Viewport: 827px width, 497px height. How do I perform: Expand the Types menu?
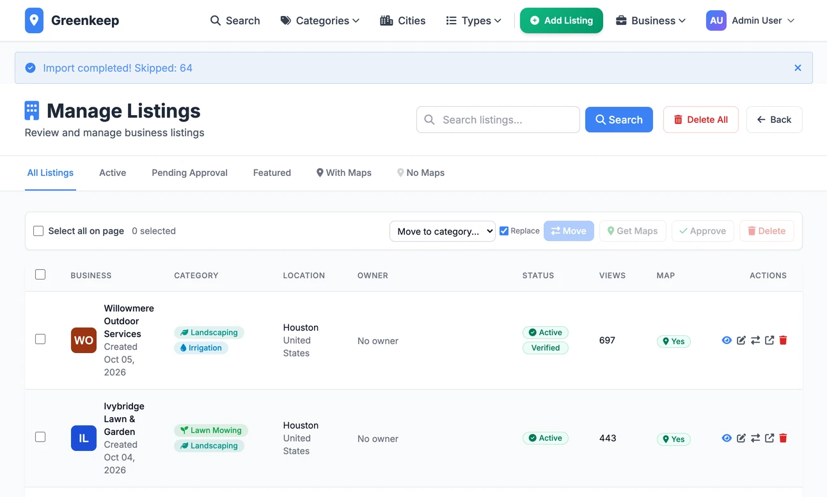[473, 20]
